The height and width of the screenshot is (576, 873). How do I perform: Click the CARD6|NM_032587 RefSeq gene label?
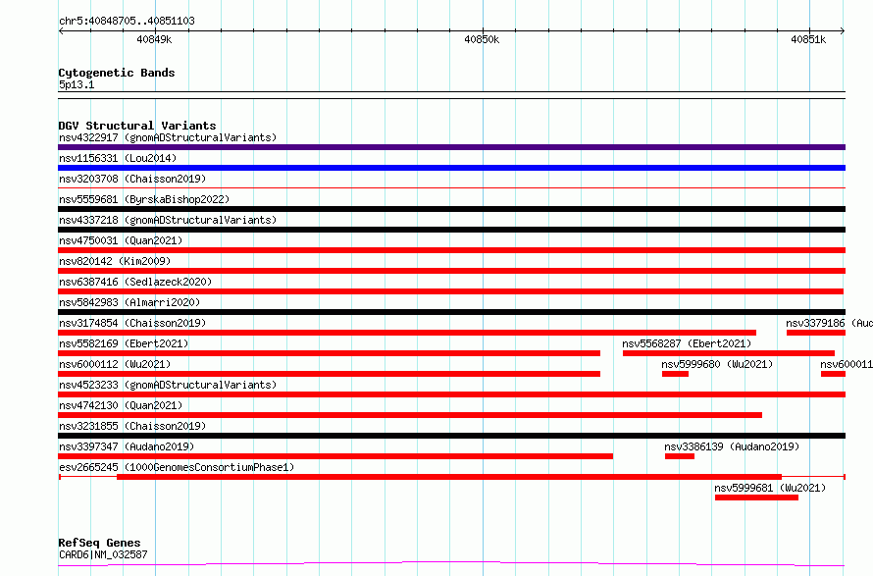tap(103, 554)
